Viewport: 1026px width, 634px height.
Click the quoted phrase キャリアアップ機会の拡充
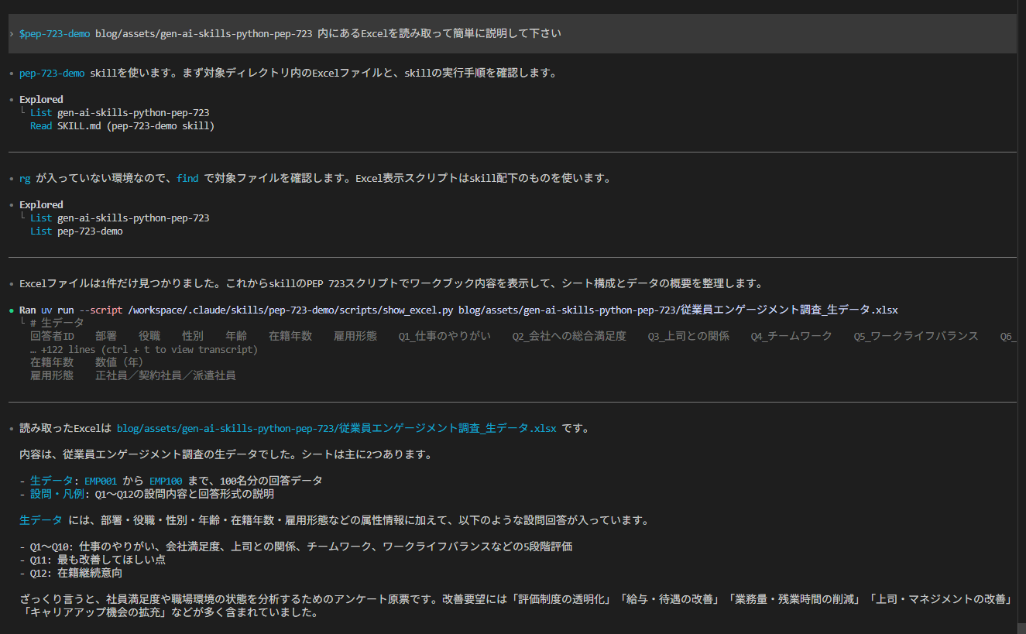tap(95, 612)
